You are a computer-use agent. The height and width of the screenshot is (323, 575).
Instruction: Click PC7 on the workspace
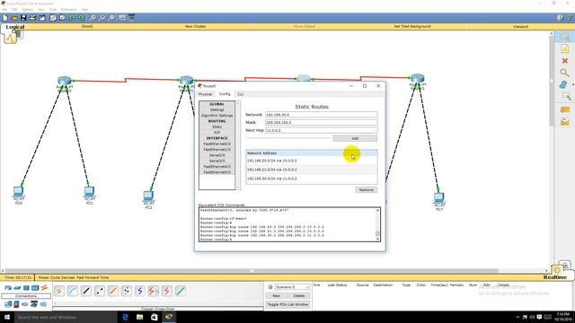point(439,198)
